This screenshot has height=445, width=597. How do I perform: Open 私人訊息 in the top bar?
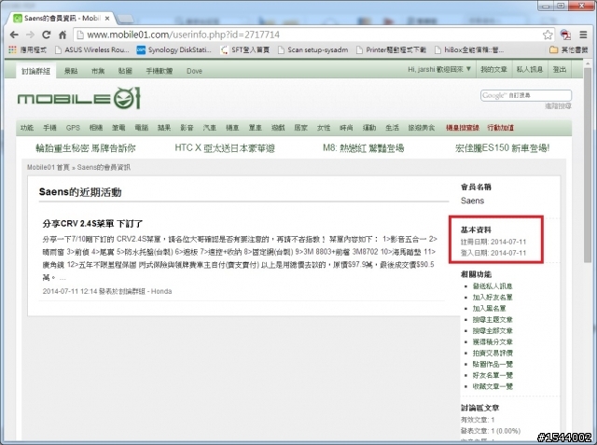point(529,70)
